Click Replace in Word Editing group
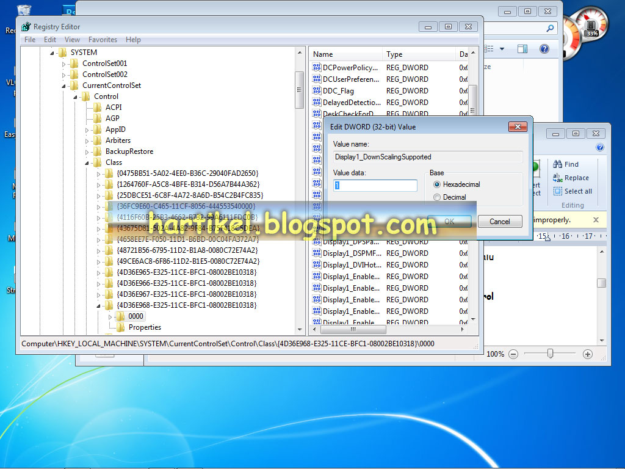This screenshot has width=625, height=469. [571, 178]
